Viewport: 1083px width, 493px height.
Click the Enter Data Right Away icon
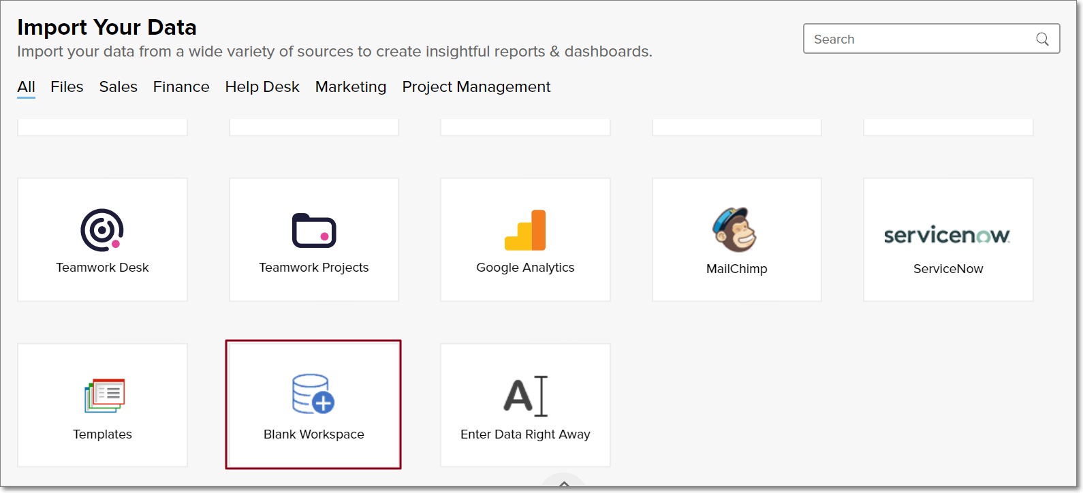click(525, 396)
